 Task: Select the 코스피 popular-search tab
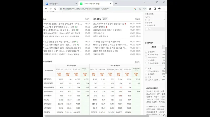(154, 47)
